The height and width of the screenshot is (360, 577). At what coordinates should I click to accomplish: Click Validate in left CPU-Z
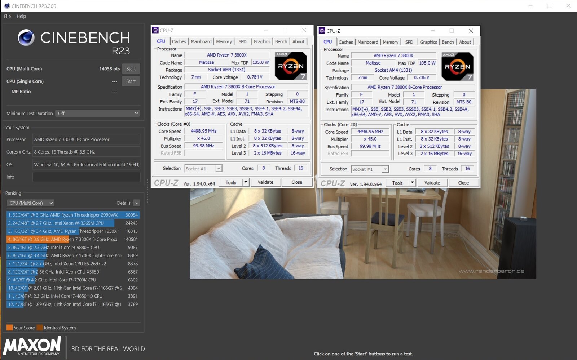(x=265, y=182)
